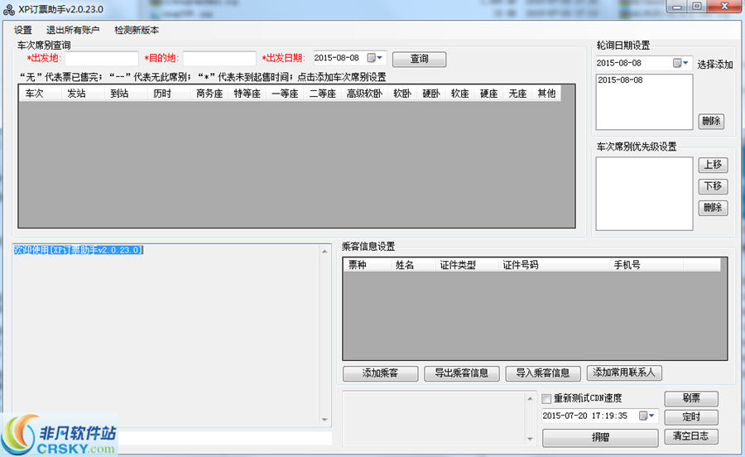
Task: Click the 添加常用联系人 button
Action: tap(624, 373)
